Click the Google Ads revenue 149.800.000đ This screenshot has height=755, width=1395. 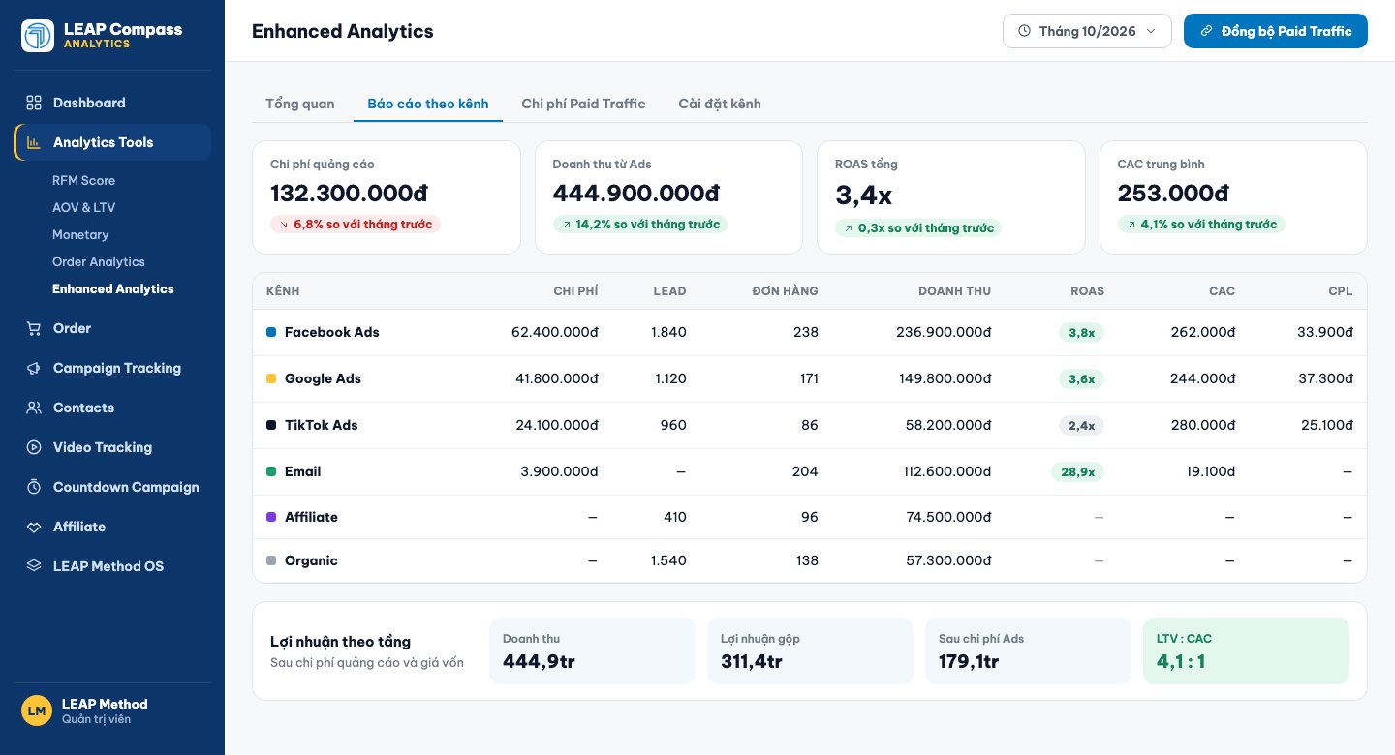pyautogui.click(x=945, y=378)
